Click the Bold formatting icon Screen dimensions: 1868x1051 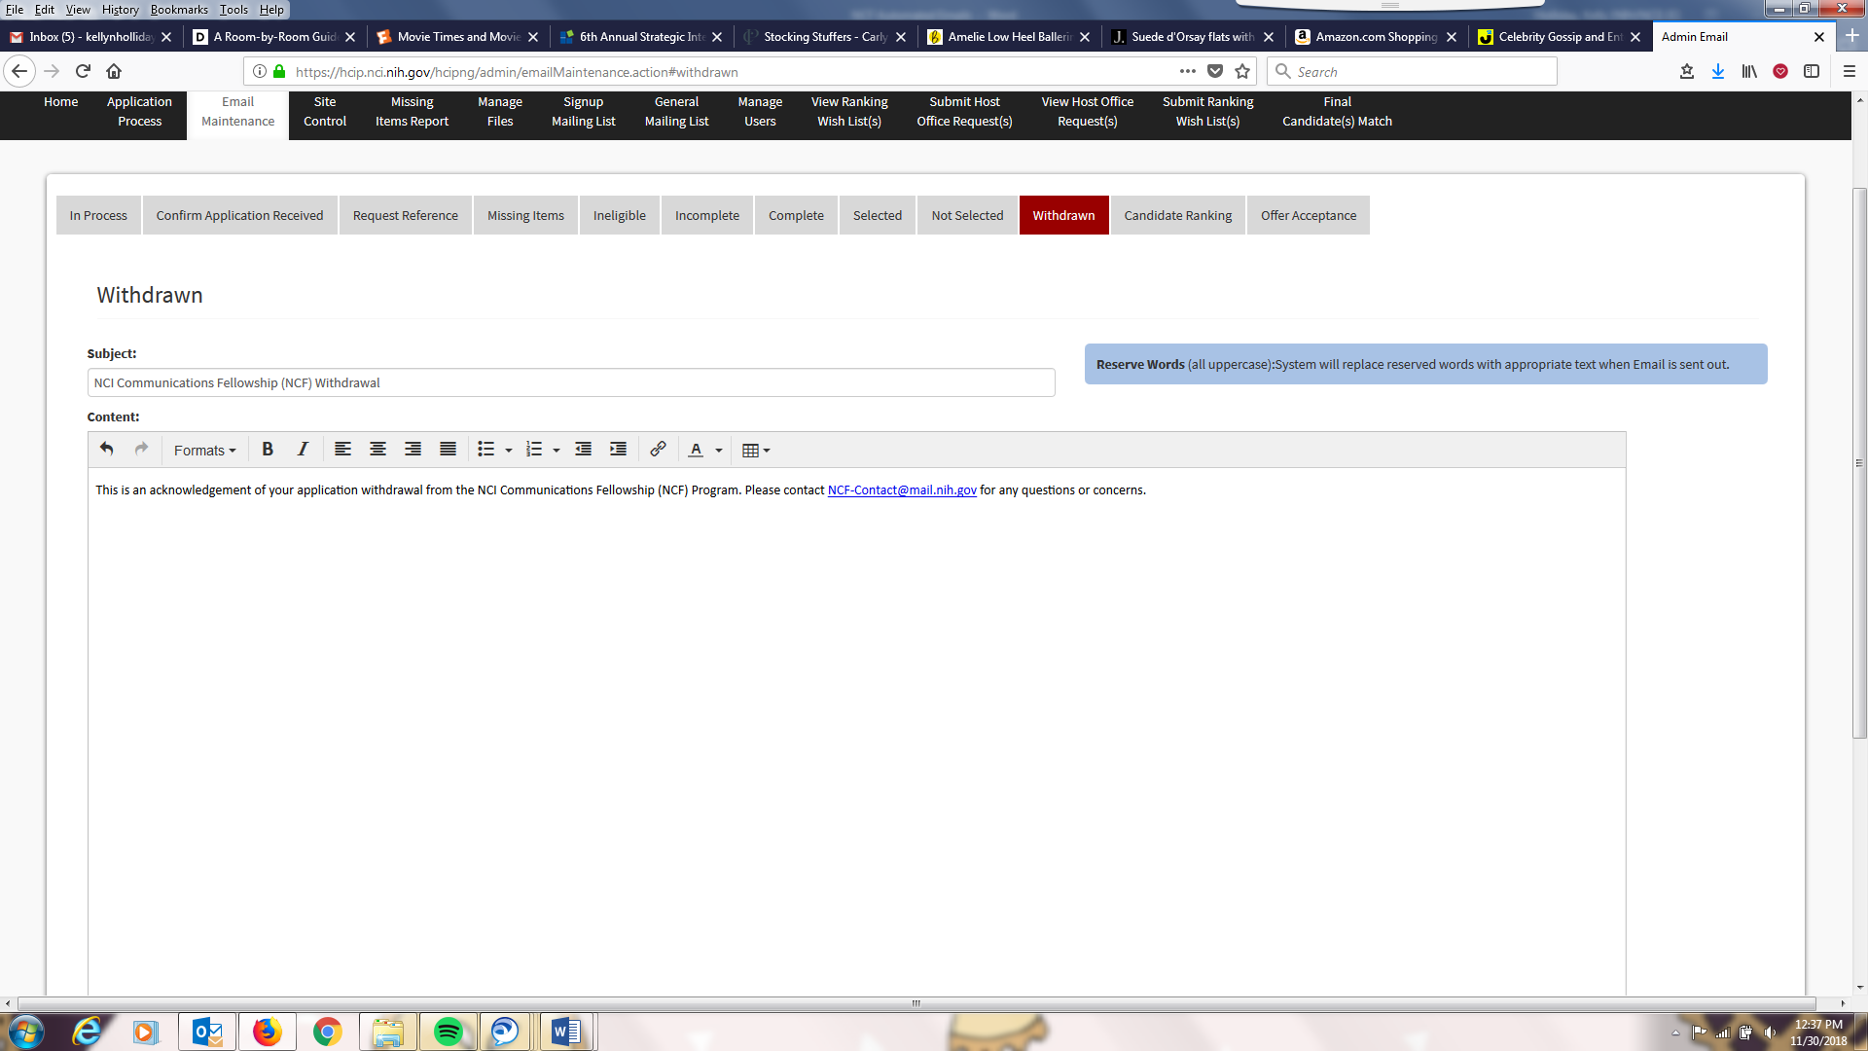point(268,450)
